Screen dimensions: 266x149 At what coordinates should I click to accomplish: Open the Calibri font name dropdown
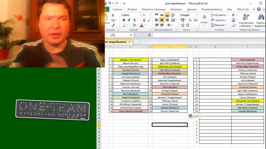140,15
